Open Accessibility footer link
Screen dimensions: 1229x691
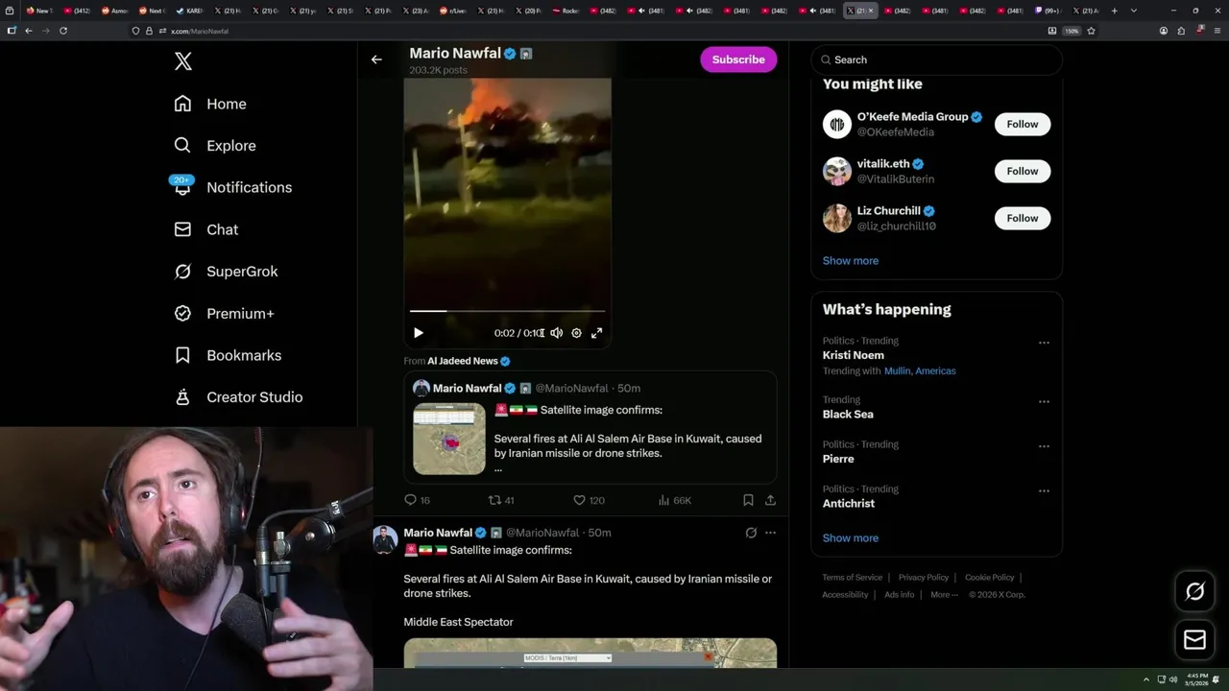pyautogui.click(x=845, y=595)
